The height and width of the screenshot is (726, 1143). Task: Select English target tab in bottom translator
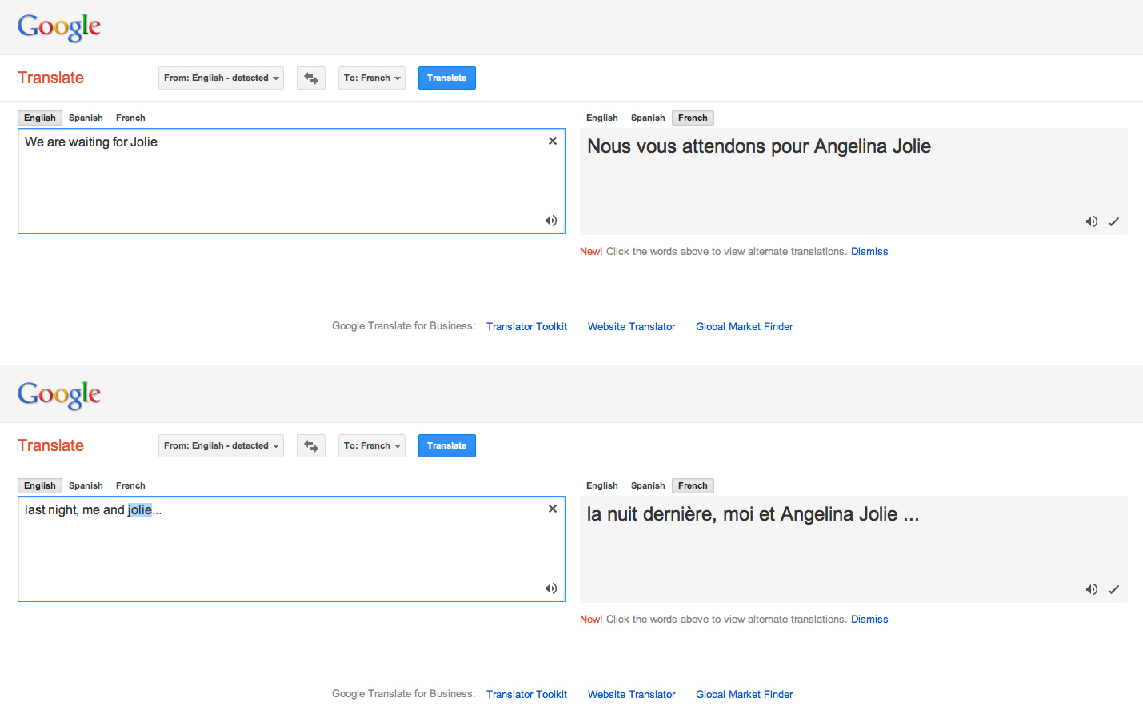(601, 485)
